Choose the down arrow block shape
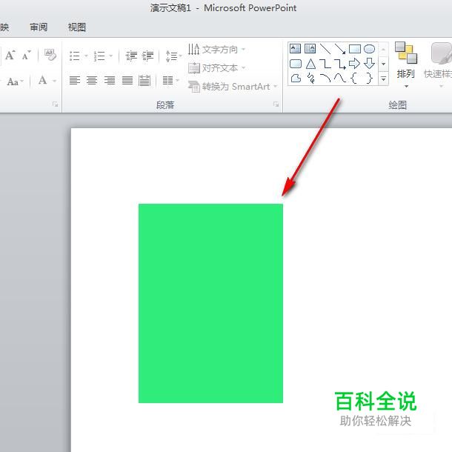The width and height of the screenshot is (452, 452). (x=369, y=64)
